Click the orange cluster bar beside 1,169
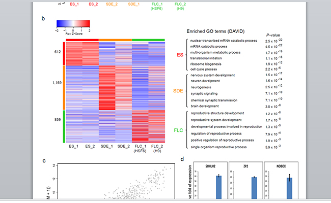331x203 pixels. (x=63, y=87)
